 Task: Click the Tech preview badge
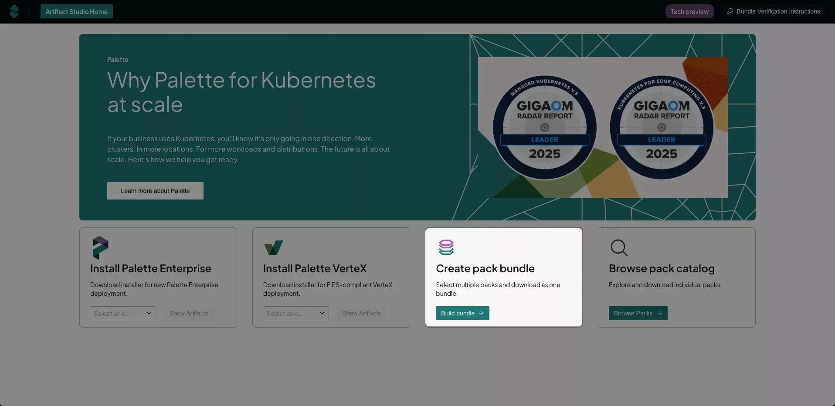click(x=689, y=11)
